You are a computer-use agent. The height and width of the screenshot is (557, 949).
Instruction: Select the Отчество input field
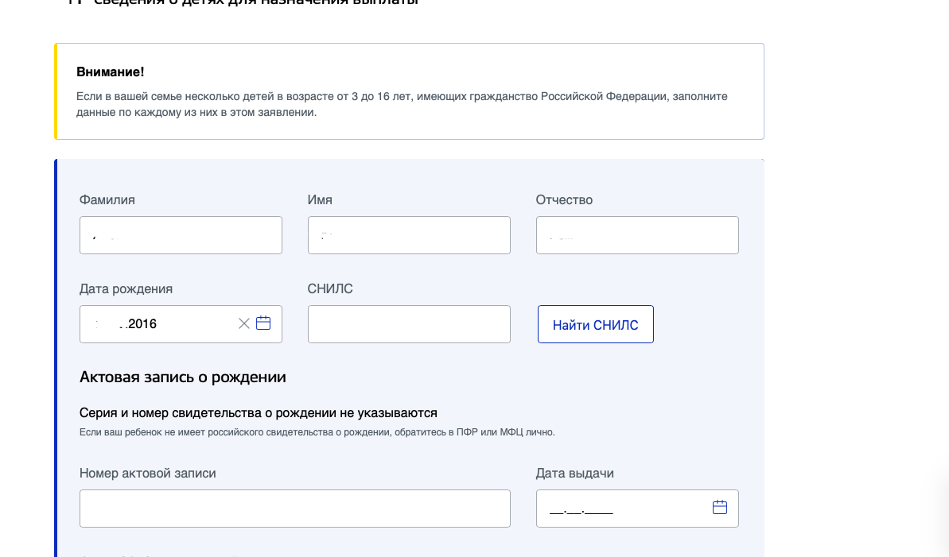coord(637,235)
